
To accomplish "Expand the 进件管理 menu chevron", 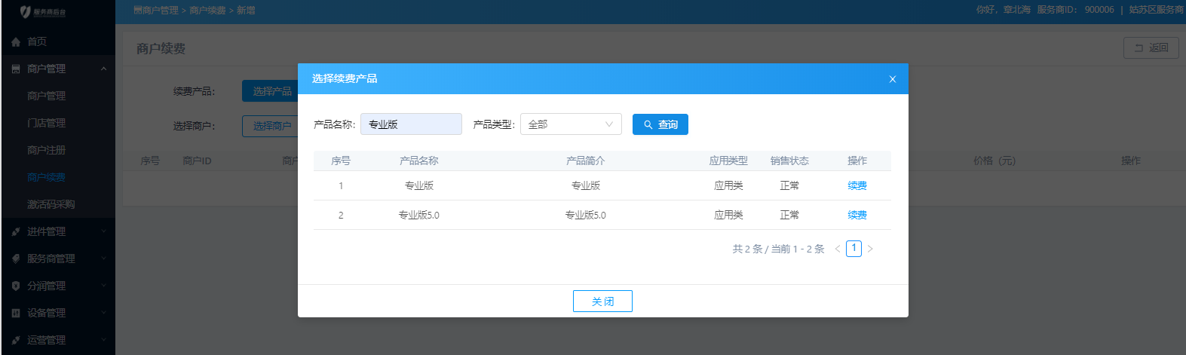I will pos(103,232).
